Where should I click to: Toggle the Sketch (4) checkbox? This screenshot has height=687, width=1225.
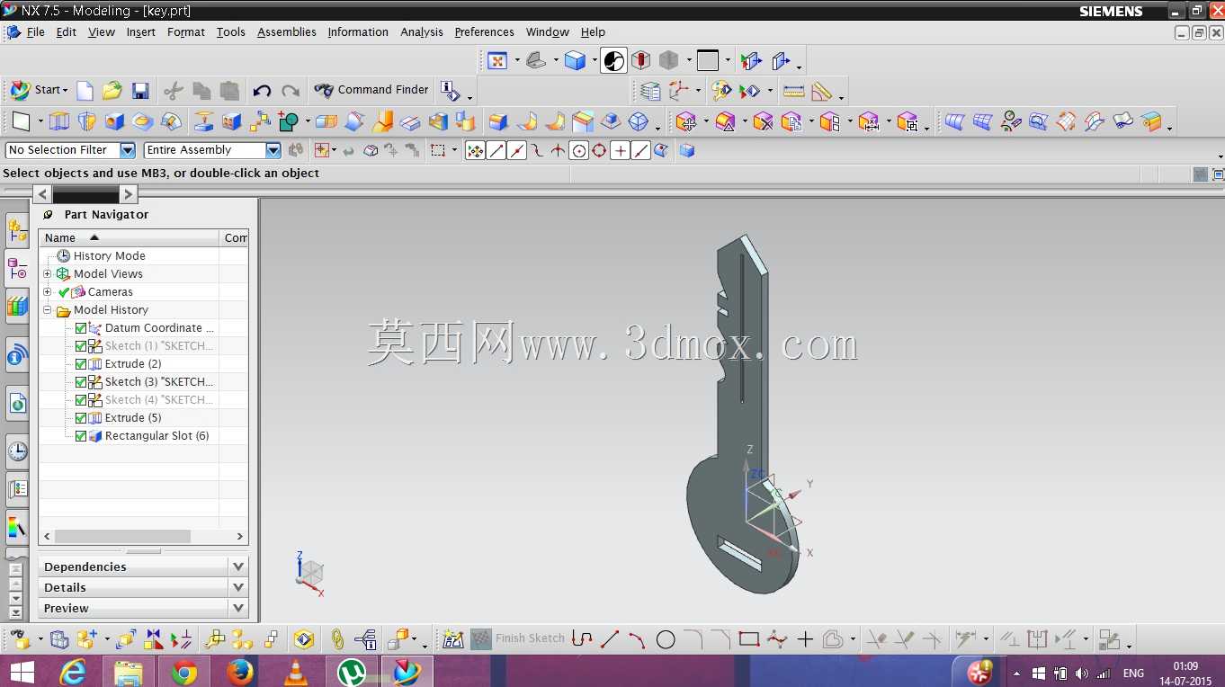(81, 400)
